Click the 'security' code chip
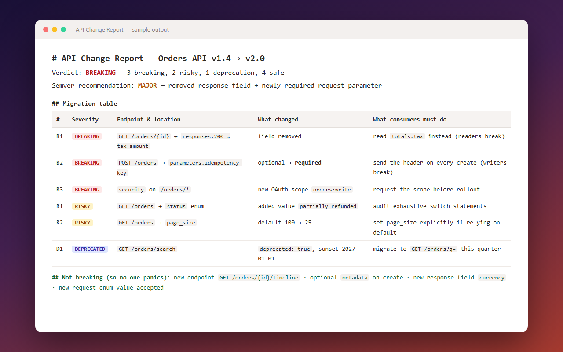Screen dimensions: 563x352 click(131, 190)
